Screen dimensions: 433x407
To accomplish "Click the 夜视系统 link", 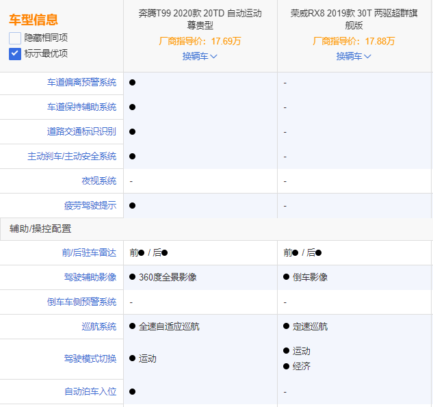I will [99, 181].
